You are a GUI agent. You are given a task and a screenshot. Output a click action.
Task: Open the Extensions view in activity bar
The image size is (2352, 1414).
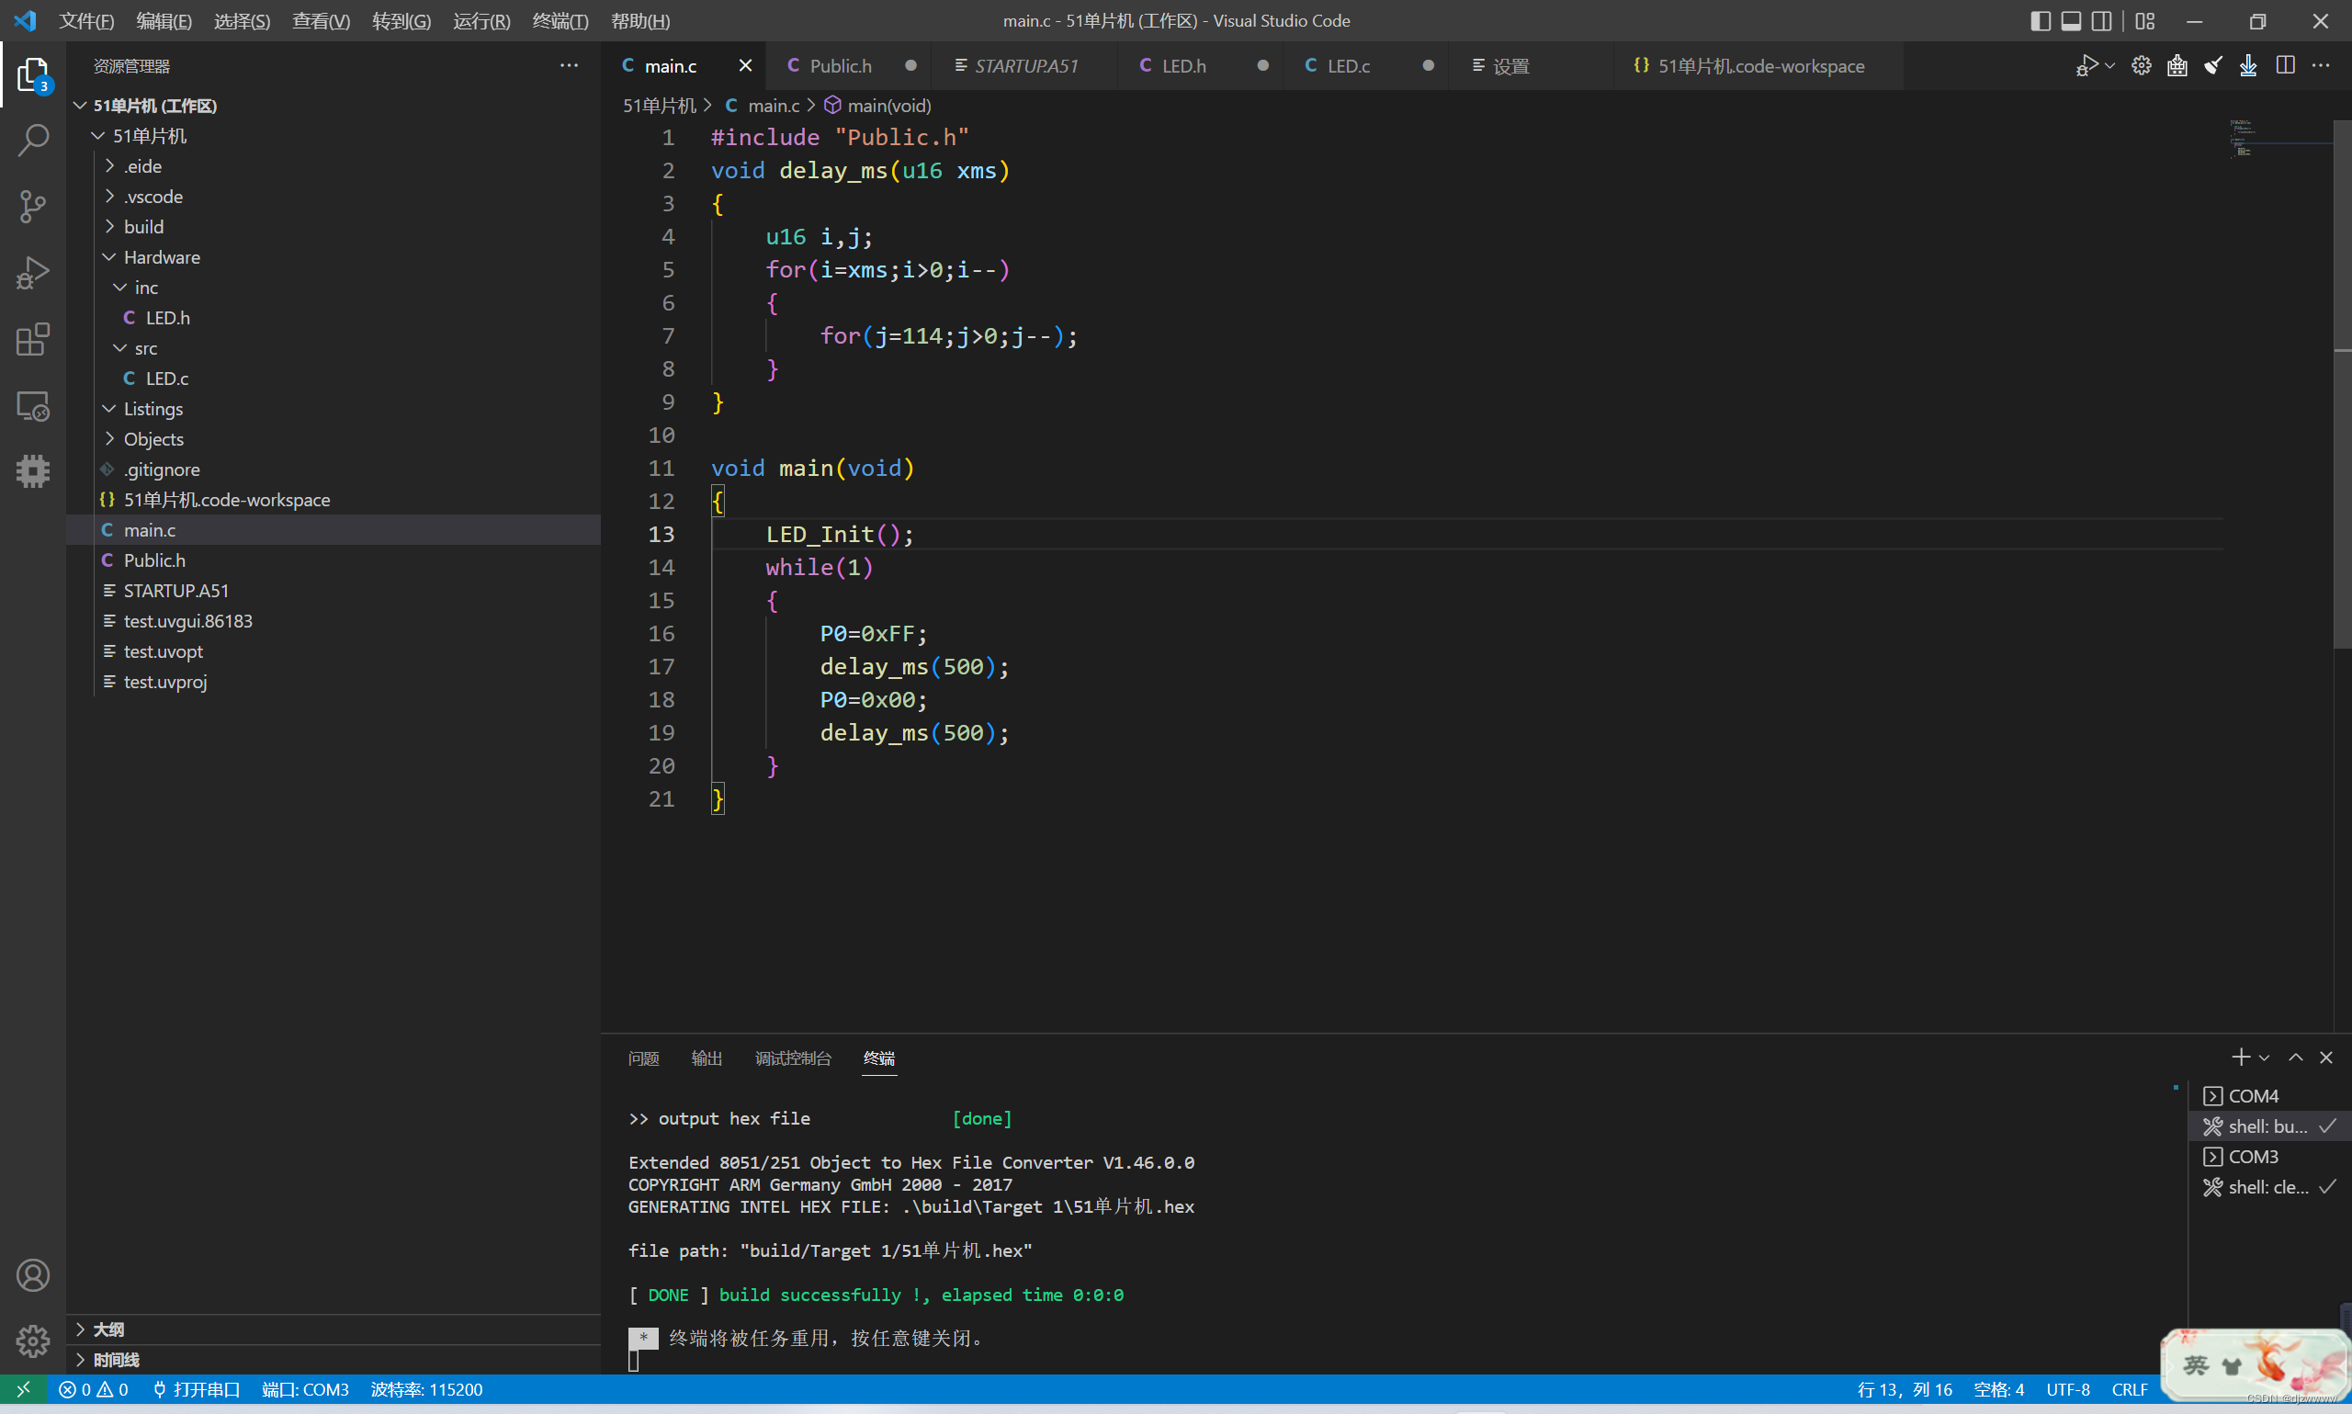[x=32, y=339]
